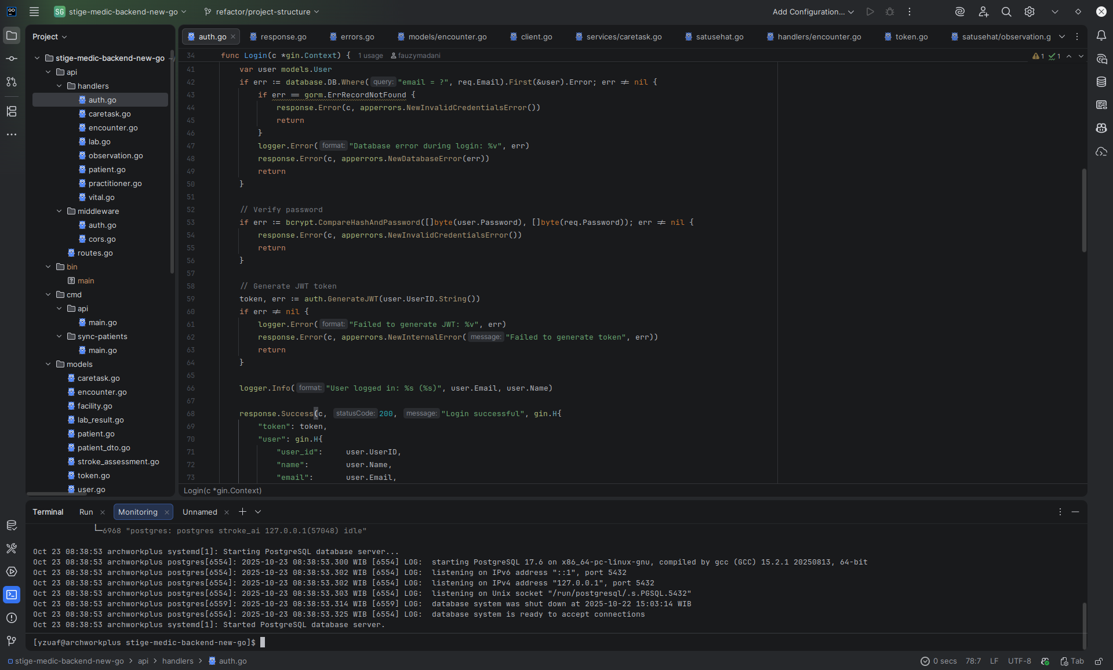
Task: Open the AI Chat tool window
Action: [x=1101, y=59]
